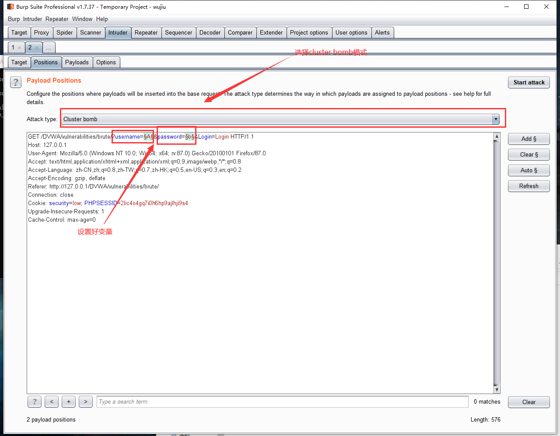Click the Add § button
This screenshot has width=560, height=436.
click(528, 139)
